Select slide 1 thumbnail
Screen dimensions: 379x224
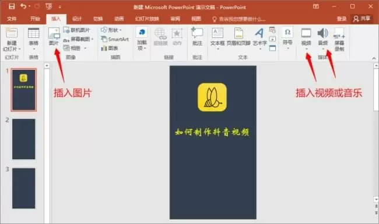click(x=24, y=90)
